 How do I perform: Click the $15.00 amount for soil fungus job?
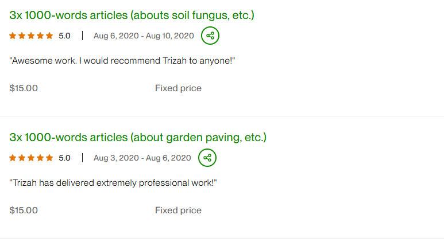[x=24, y=88]
